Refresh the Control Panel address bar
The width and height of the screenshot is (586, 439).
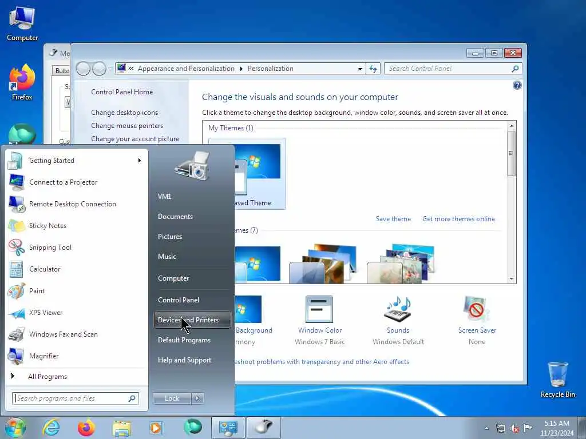(373, 69)
